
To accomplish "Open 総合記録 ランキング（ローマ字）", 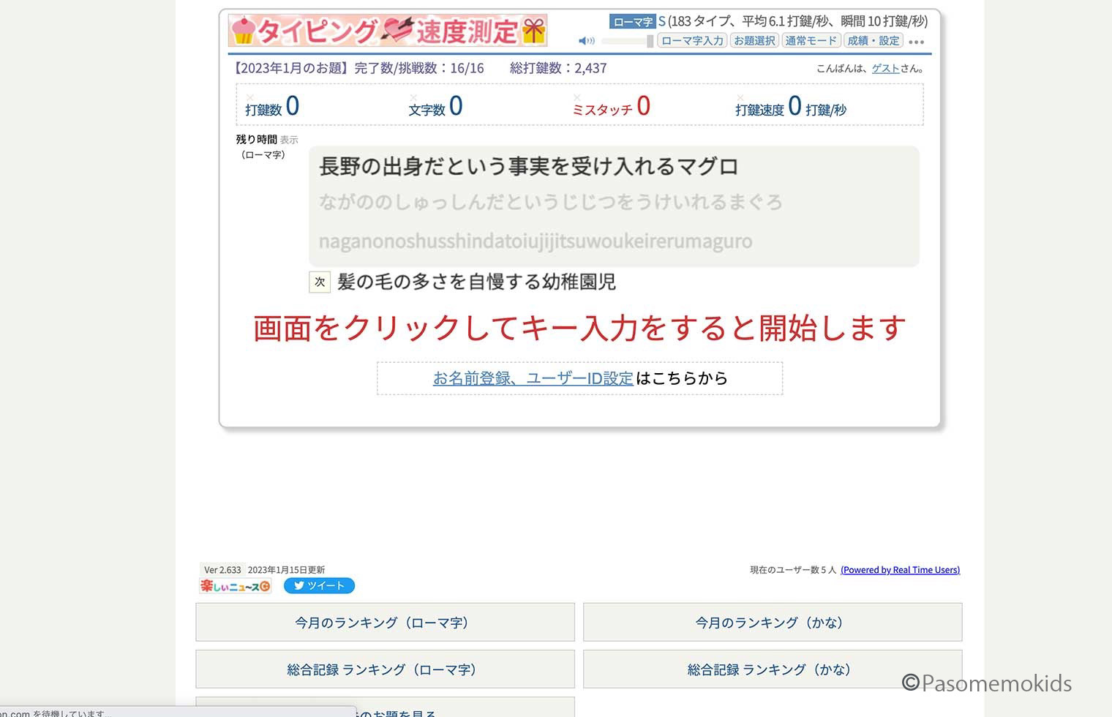I will point(385,669).
